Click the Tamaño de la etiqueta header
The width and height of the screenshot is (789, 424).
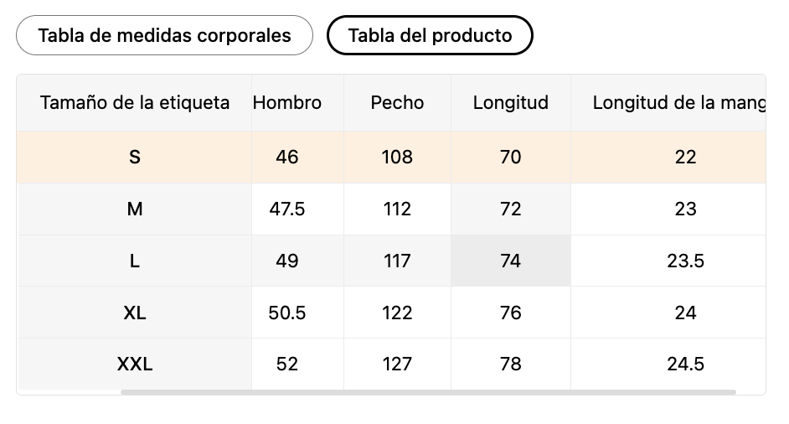pyautogui.click(x=135, y=103)
